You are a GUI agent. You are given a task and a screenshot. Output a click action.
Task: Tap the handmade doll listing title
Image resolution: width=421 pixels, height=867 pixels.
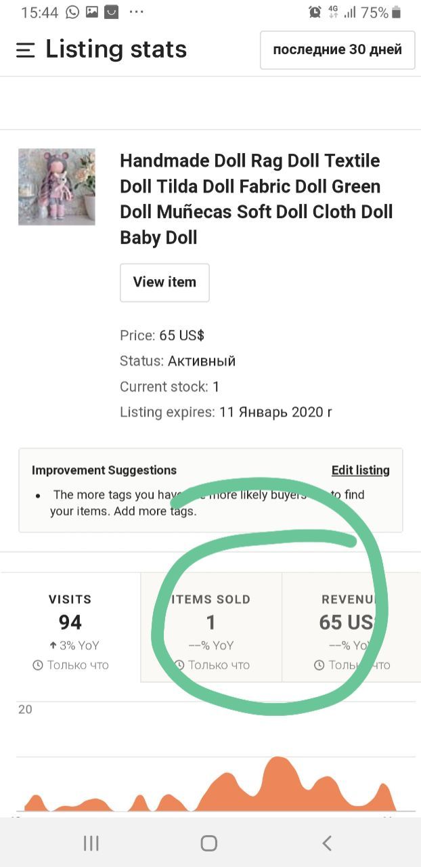click(256, 199)
